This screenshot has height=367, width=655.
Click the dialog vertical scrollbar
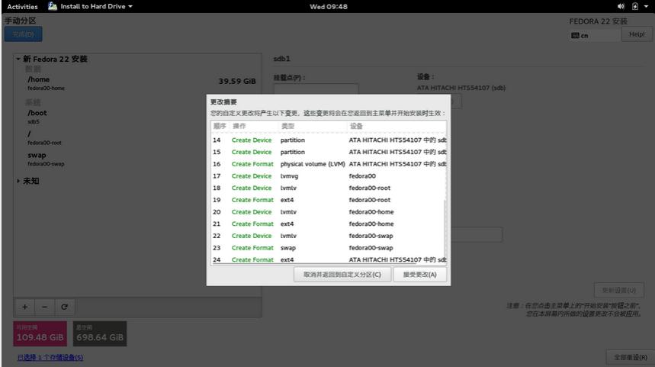click(445, 230)
